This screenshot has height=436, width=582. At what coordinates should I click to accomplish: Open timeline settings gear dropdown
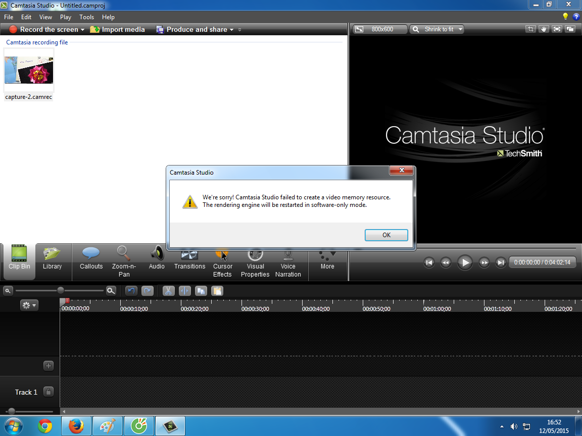[29, 305]
